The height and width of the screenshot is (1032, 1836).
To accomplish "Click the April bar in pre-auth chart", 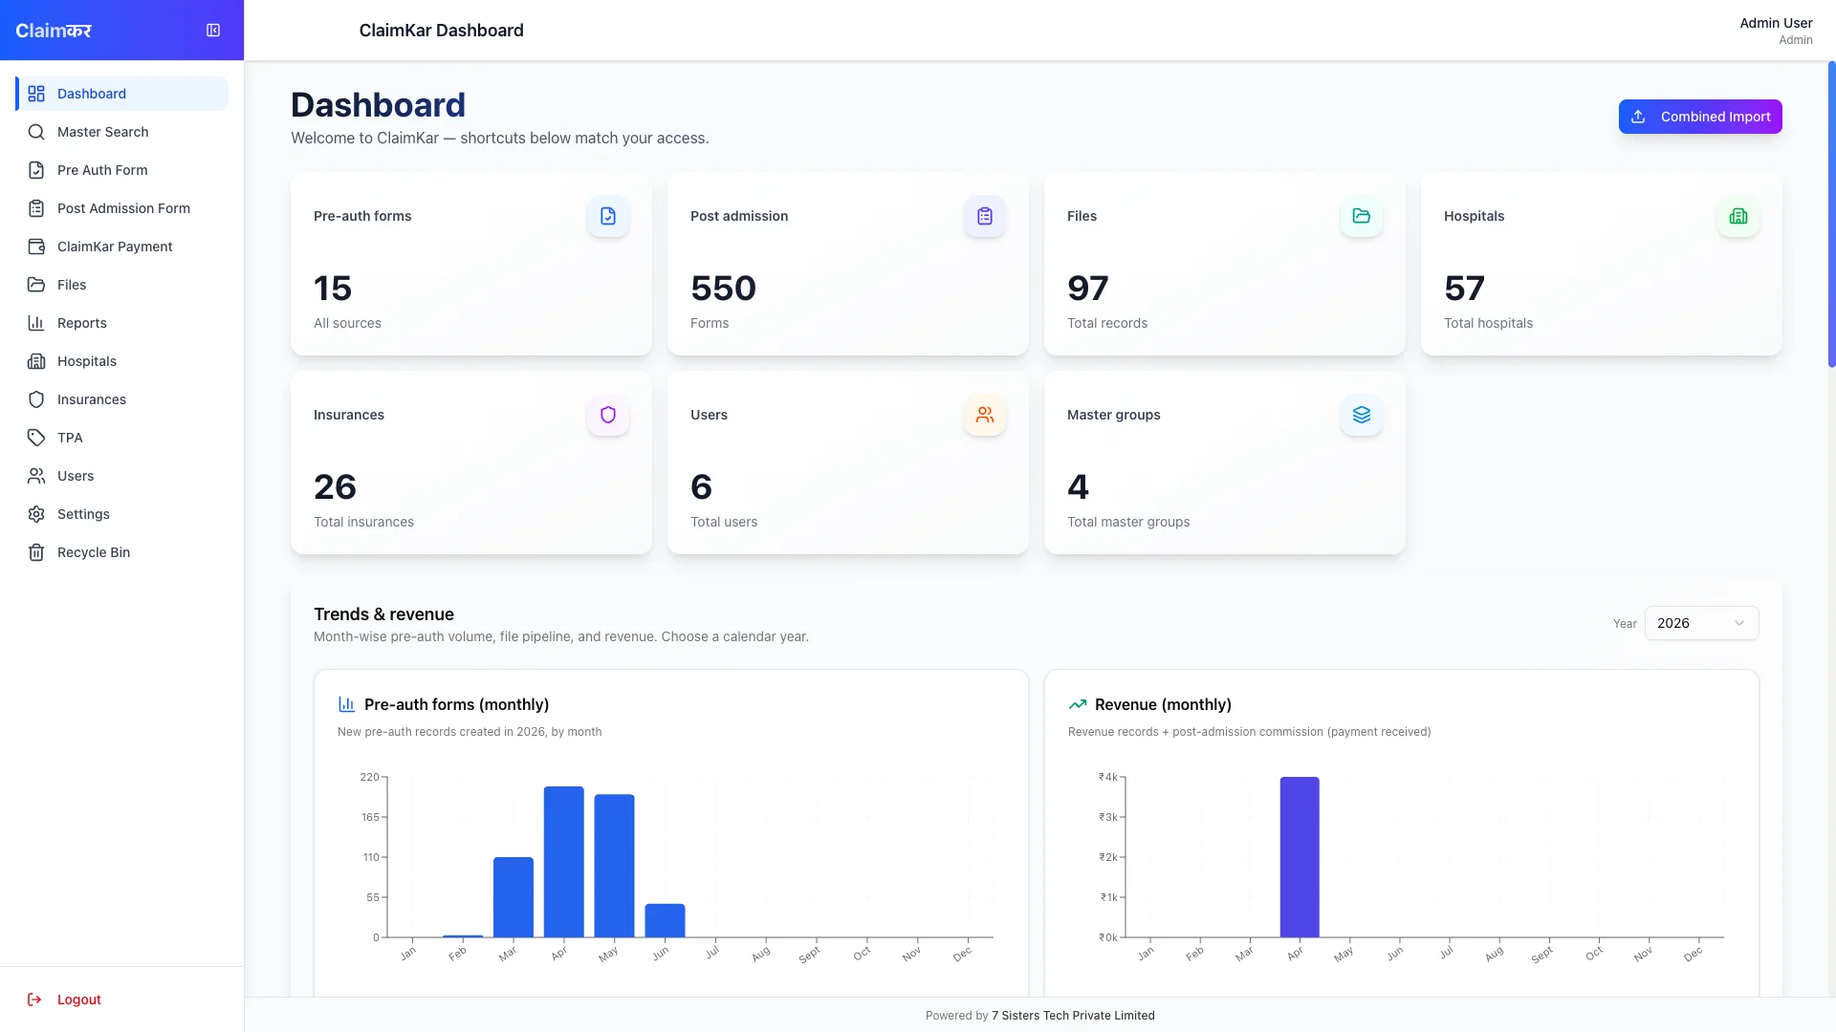I will (564, 862).
